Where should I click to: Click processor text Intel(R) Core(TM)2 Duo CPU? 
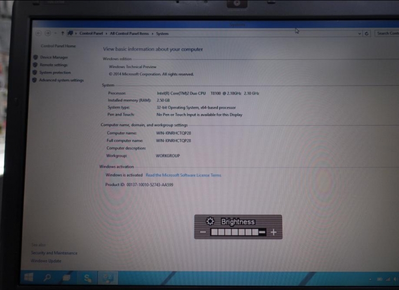click(181, 94)
